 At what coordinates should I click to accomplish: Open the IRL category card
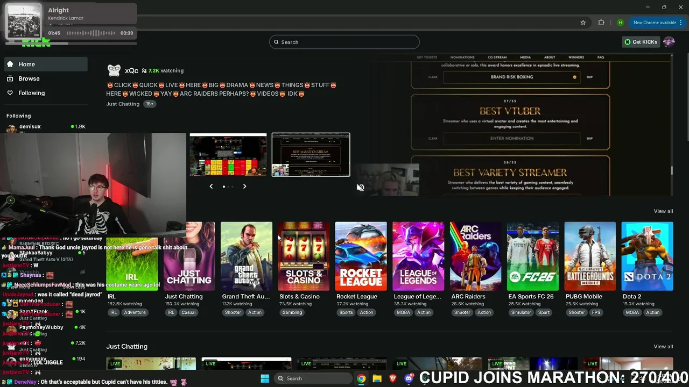(132, 263)
